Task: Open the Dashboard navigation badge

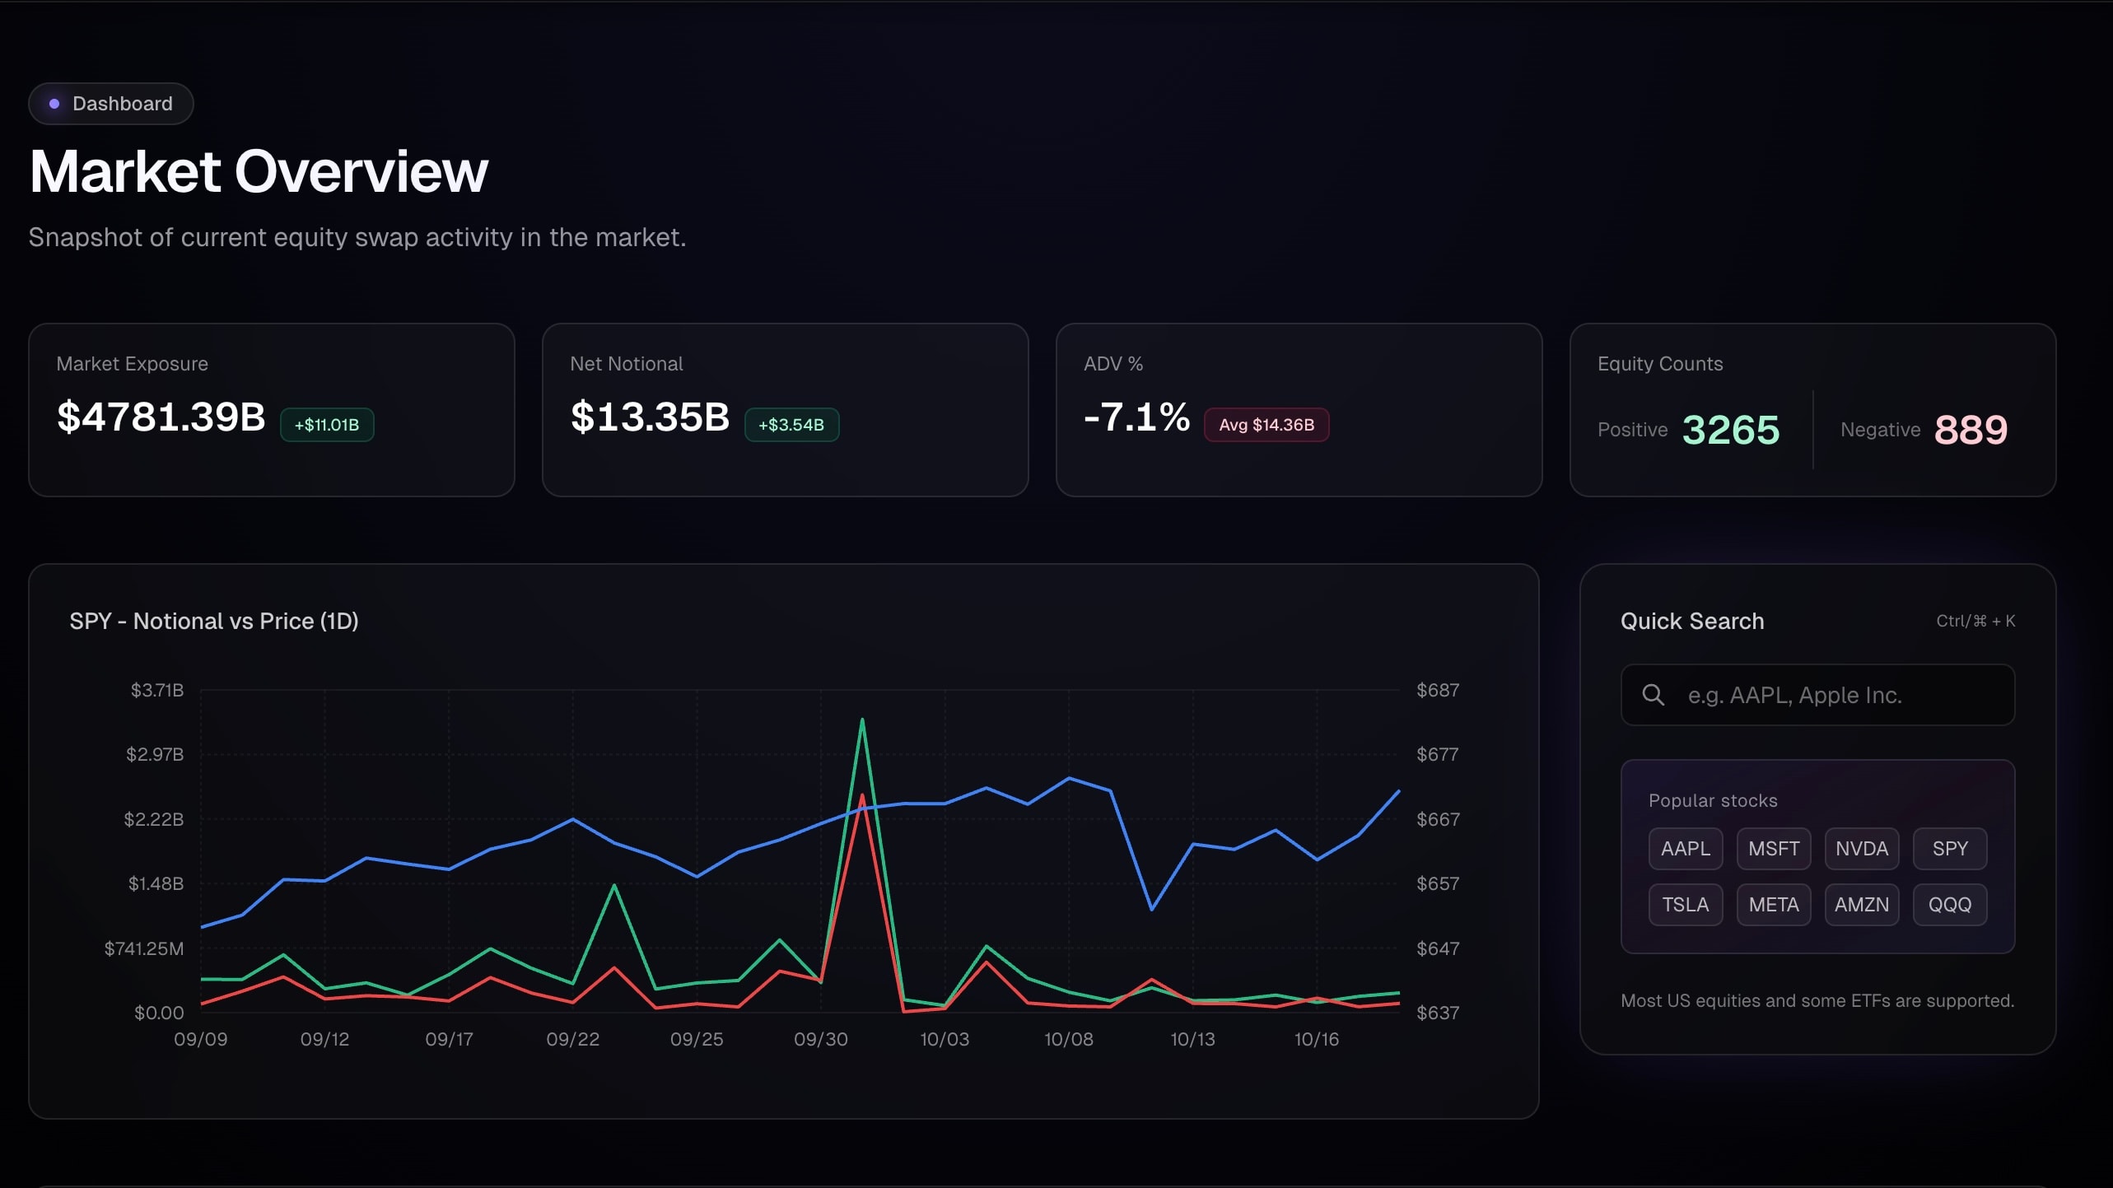Action: pyautogui.click(x=110, y=103)
